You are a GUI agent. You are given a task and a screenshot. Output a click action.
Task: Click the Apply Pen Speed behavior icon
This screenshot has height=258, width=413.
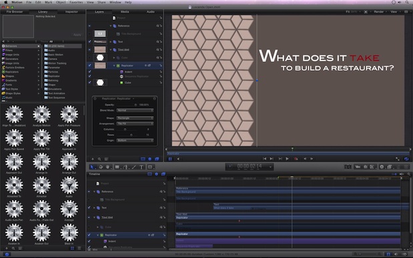[x=14, y=138]
